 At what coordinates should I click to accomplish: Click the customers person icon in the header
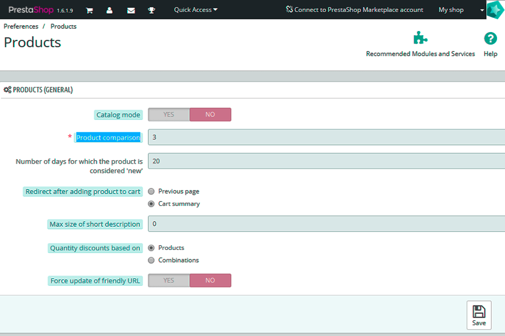110,9
